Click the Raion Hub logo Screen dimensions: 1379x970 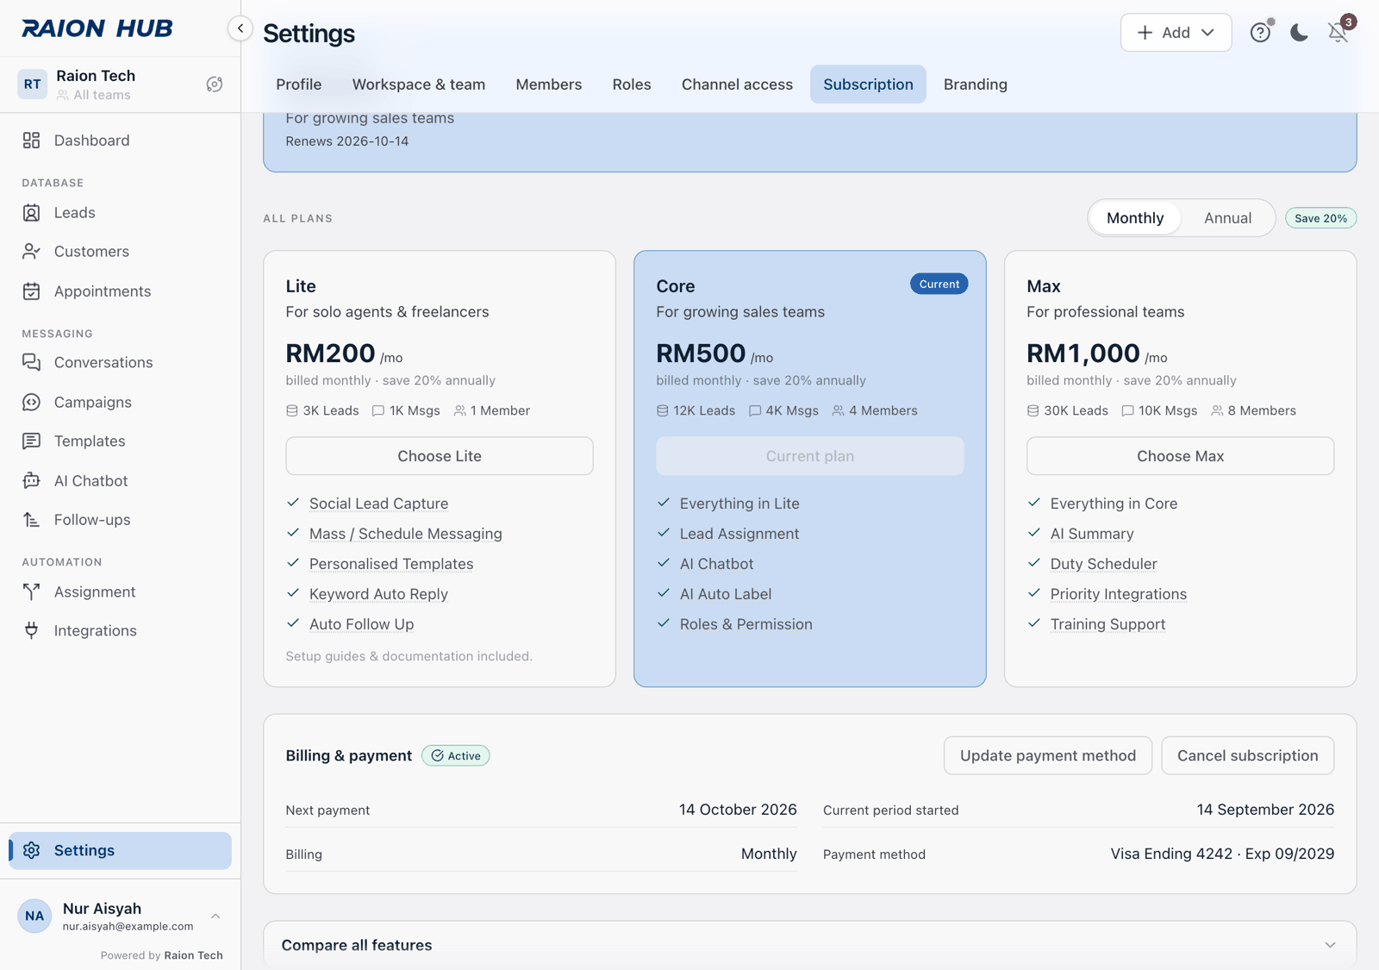[97, 28]
